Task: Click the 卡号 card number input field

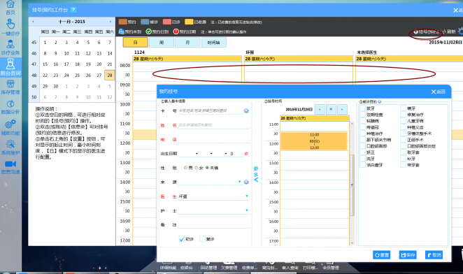Action: click(210, 110)
